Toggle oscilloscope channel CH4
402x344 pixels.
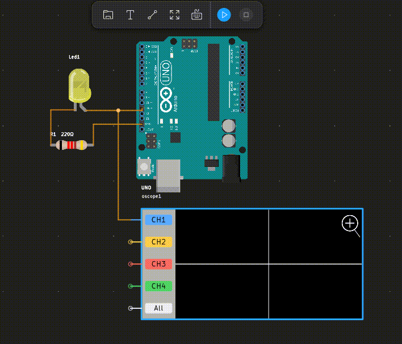[158, 286]
